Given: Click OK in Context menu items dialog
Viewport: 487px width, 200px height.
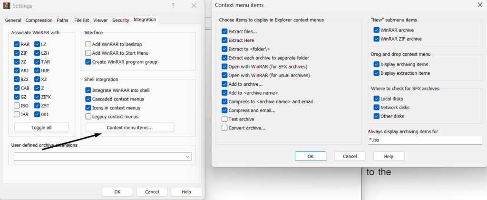Looking at the screenshot, I should [310, 156].
